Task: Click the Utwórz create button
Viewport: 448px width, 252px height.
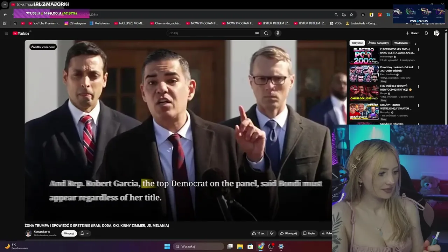Action: pos(412,33)
